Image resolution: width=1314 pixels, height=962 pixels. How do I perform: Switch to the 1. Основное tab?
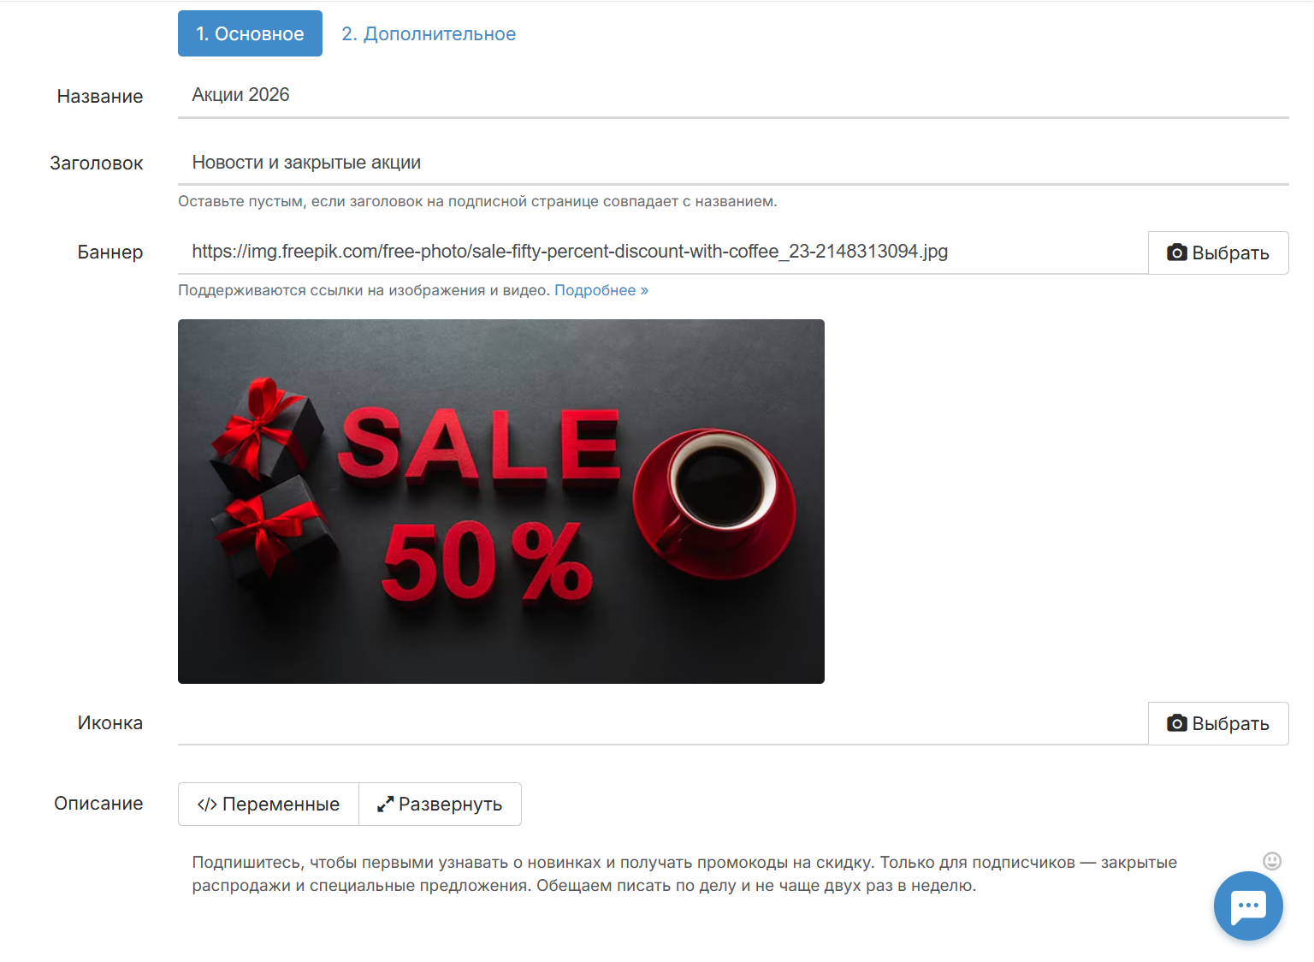pos(250,33)
